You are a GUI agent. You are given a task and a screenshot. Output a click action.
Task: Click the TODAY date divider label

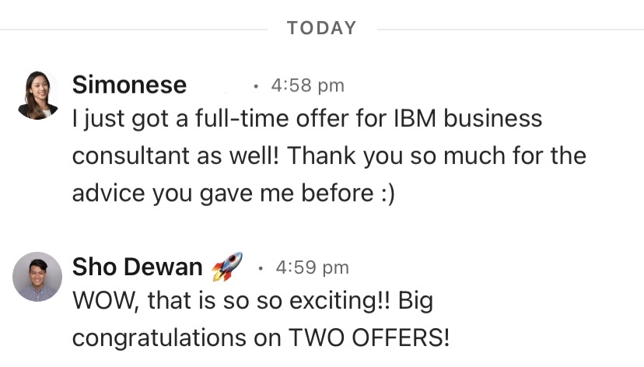pos(321,28)
